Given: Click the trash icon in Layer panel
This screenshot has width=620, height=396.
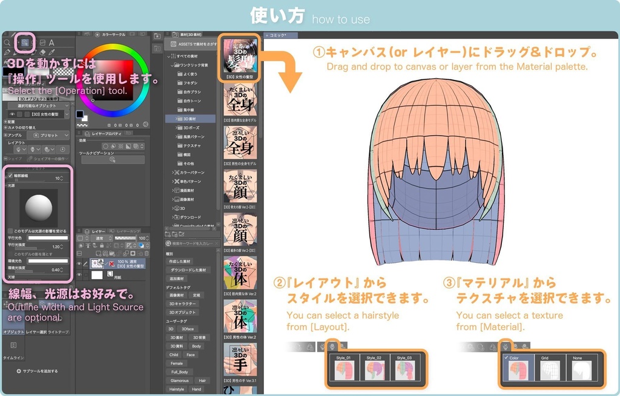Looking at the screenshot, I should (x=147, y=254).
